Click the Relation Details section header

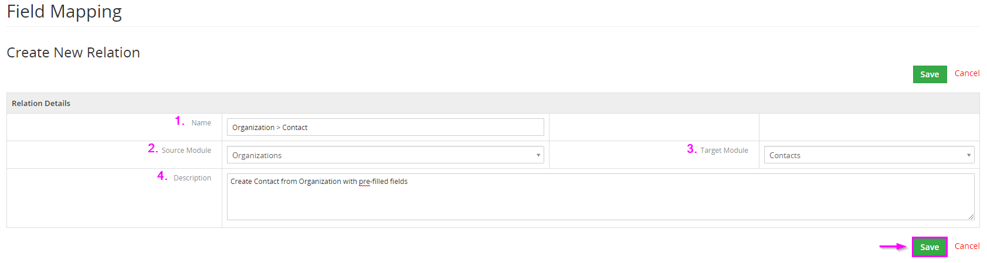coord(41,103)
